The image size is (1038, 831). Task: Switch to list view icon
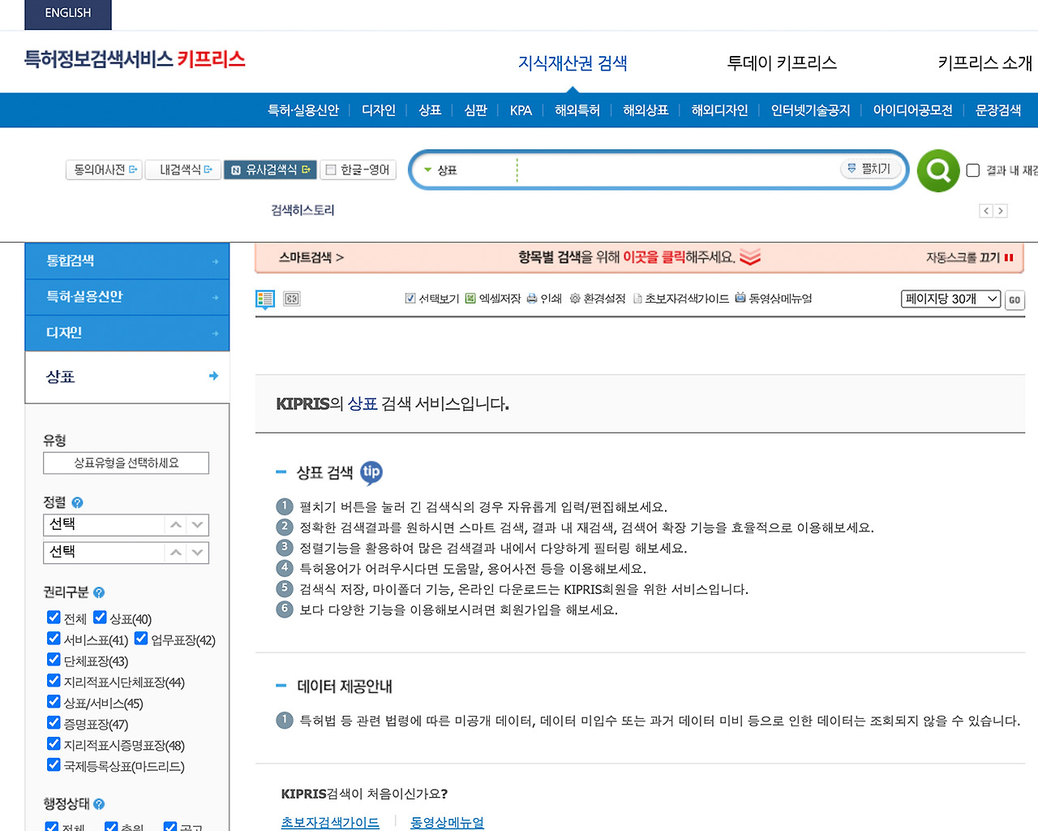pos(265,299)
